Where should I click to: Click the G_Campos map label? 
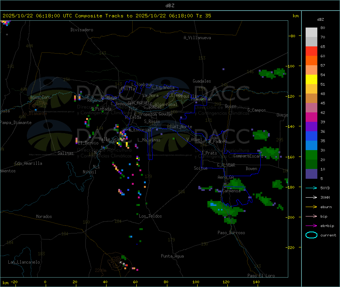point(257,110)
